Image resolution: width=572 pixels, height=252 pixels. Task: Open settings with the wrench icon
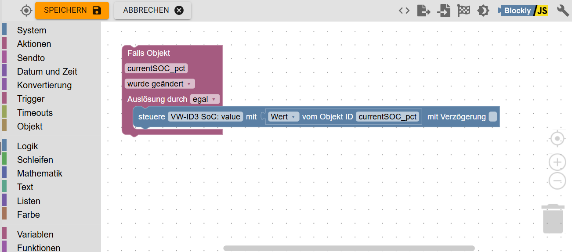pos(563,11)
